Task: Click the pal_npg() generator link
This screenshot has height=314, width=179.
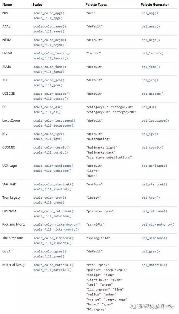Action: point(150,13)
